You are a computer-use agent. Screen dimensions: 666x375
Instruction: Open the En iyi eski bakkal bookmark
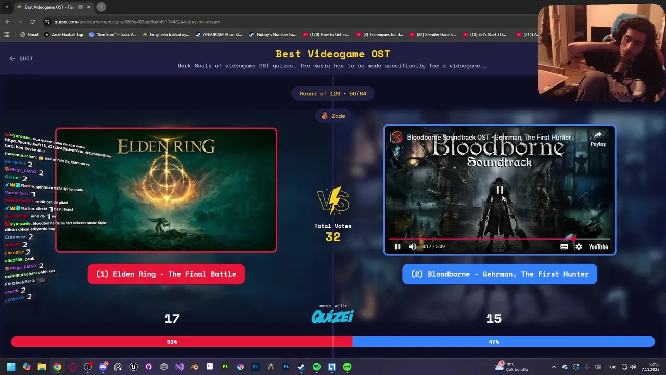point(165,35)
